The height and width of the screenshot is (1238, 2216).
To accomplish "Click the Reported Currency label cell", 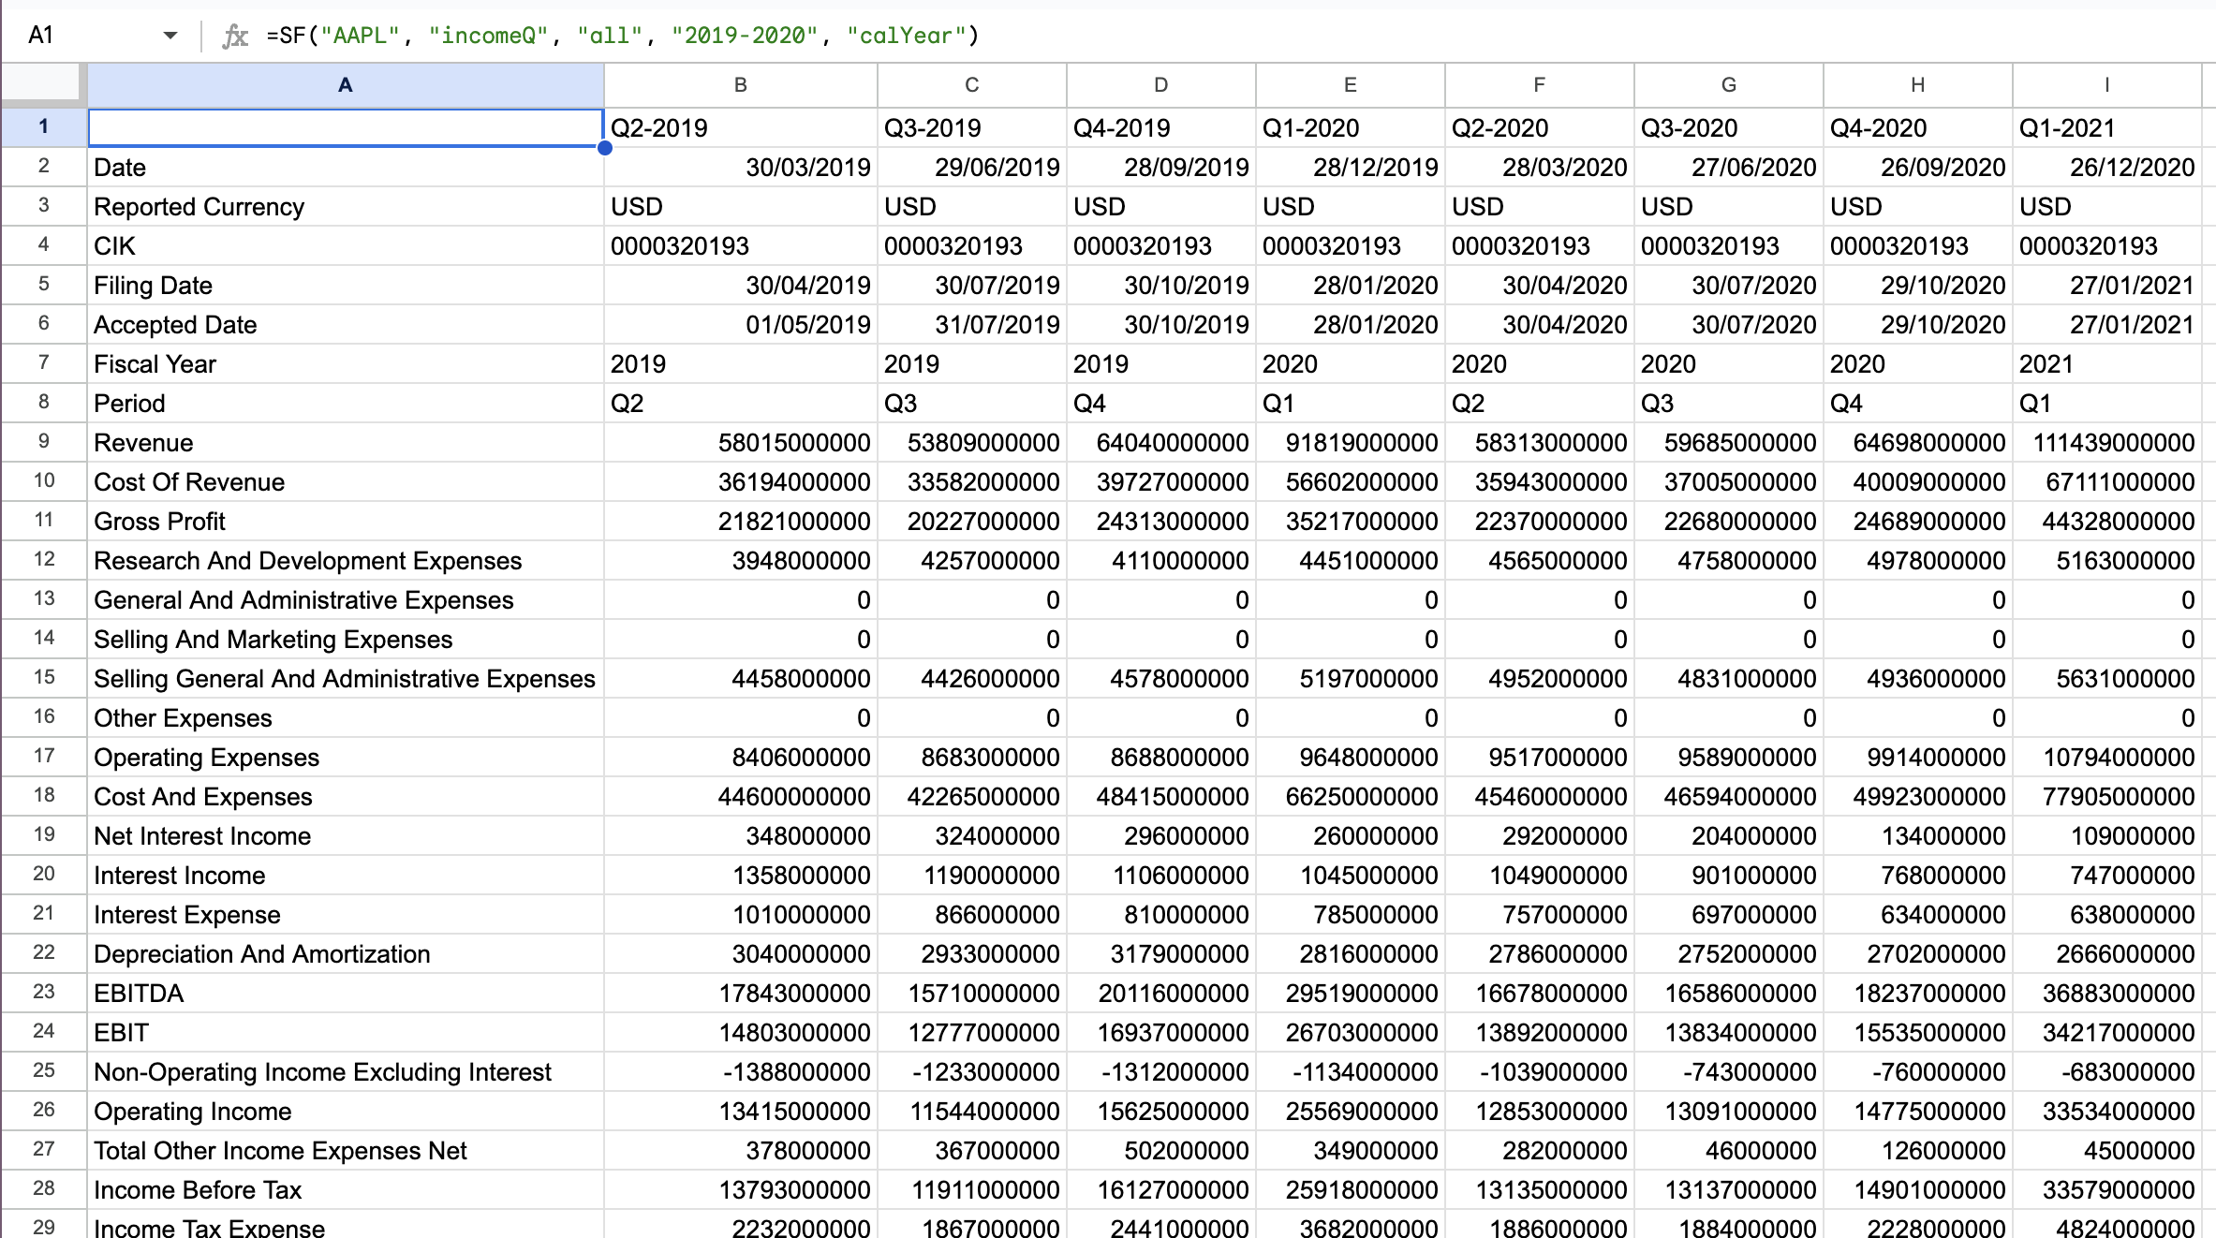I will [x=346, y=206].
